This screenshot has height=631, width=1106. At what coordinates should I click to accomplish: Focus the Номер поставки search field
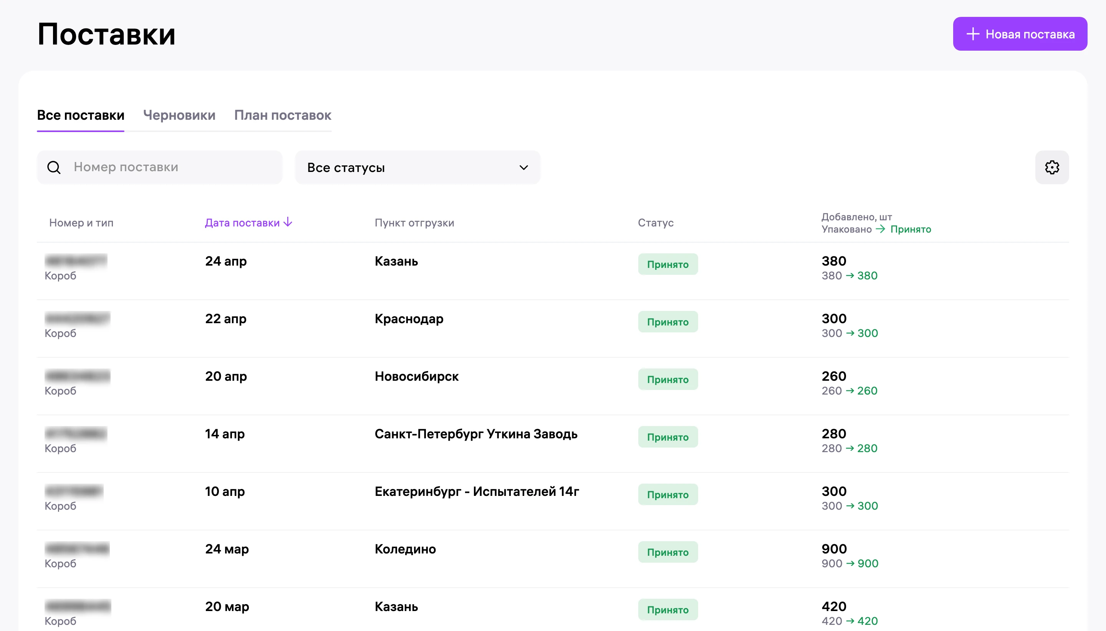pyautogui.click(x=159, y=167)
